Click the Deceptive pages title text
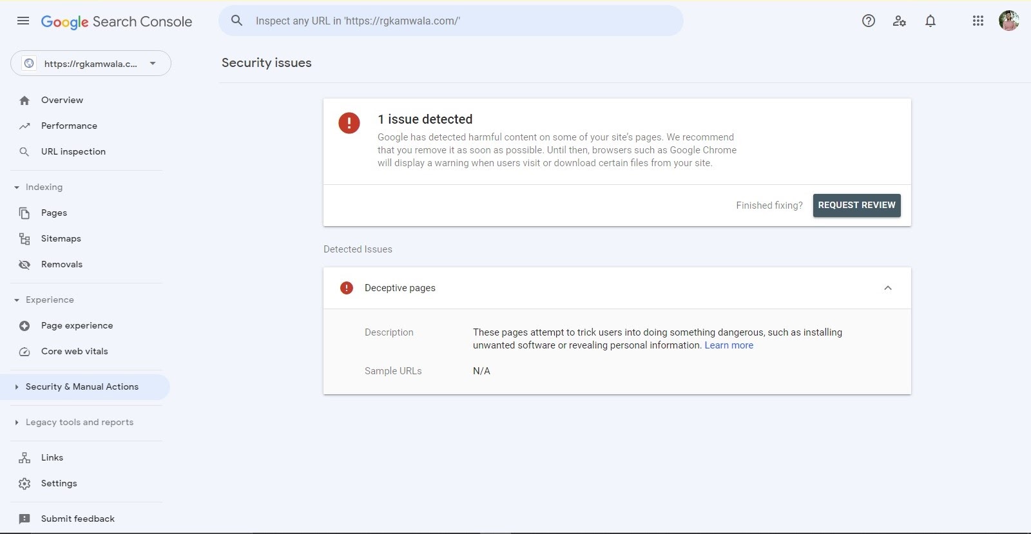 pyautogui.click(x=400, y=288)
